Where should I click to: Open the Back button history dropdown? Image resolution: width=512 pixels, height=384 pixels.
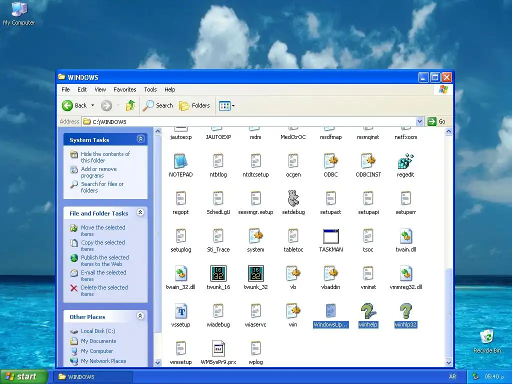[92, 105]
